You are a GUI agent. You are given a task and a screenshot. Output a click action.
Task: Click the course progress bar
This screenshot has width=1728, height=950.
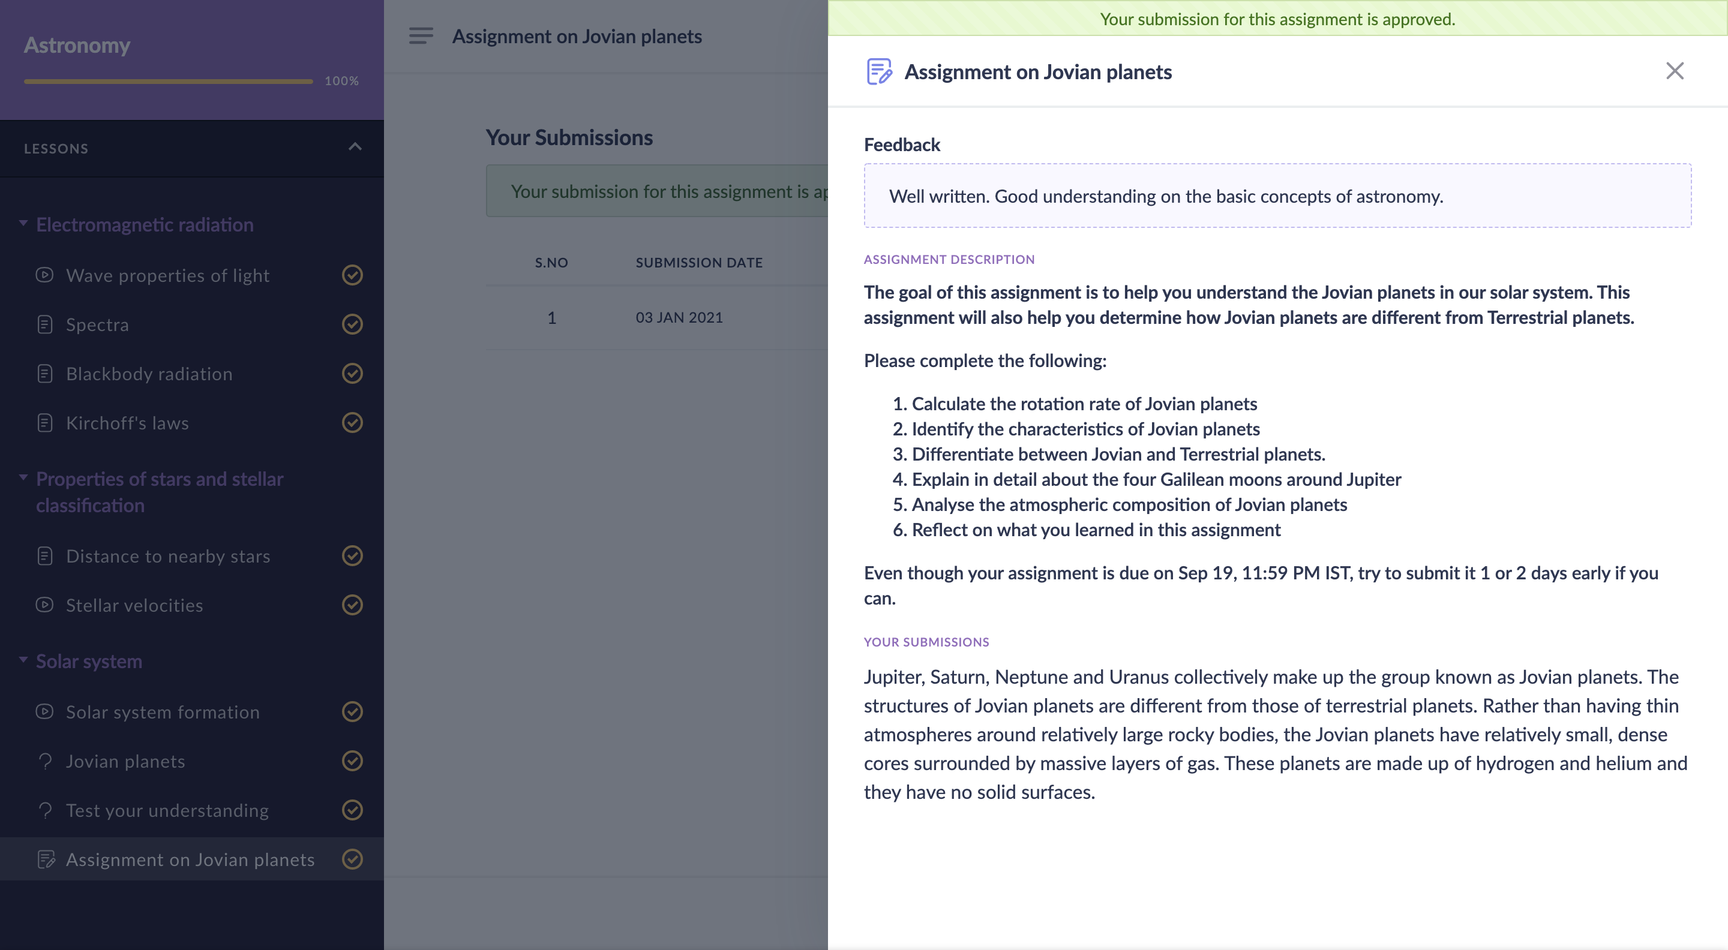(169, 81)
